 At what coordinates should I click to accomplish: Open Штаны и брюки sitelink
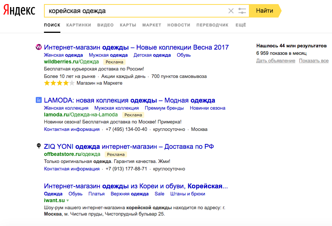[x=187, y=194]
